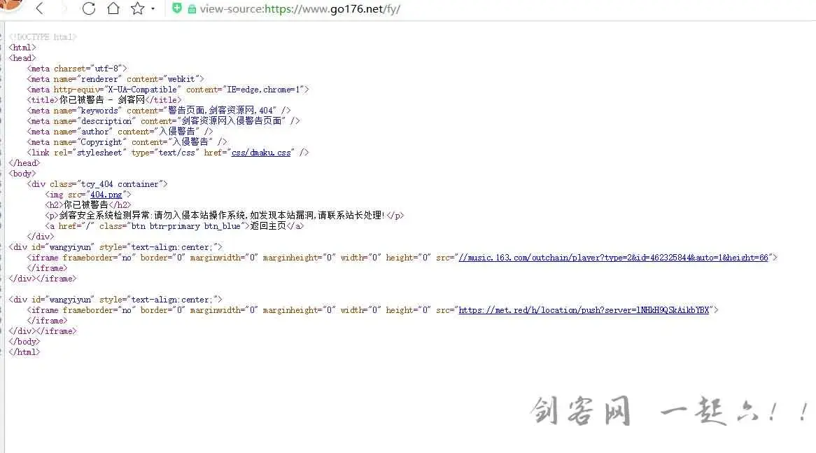Viewport: 816px width, 453px height.
Task: Bookmark page with the star icon
Action: coord(137,8)
